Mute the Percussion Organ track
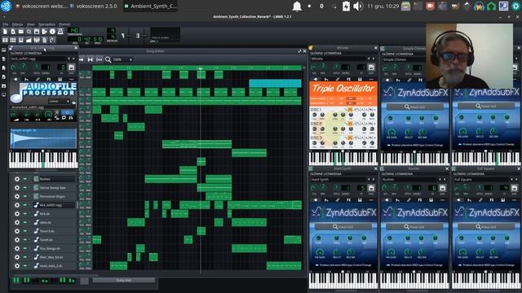This screenshot has width=522, height=293. tap(25, 196)
